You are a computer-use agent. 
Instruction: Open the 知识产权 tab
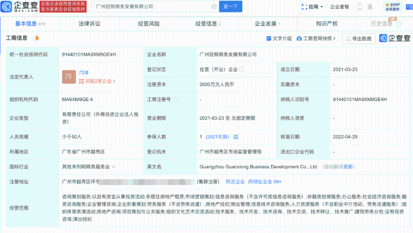pyautogui.click(x=326, y=24)
